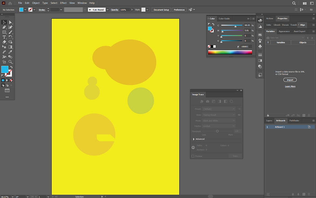Select the Eraser tool
316x198 pixels.
(x=4, y=42)
